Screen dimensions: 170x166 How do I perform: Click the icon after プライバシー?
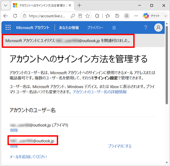pyautogui.click(x=114, y=28)
